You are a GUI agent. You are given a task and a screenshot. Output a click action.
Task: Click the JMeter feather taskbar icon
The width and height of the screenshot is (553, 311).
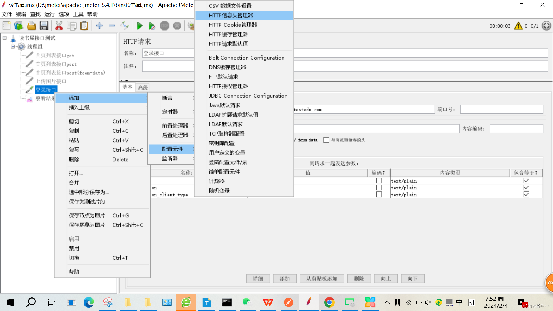(309, 302)
